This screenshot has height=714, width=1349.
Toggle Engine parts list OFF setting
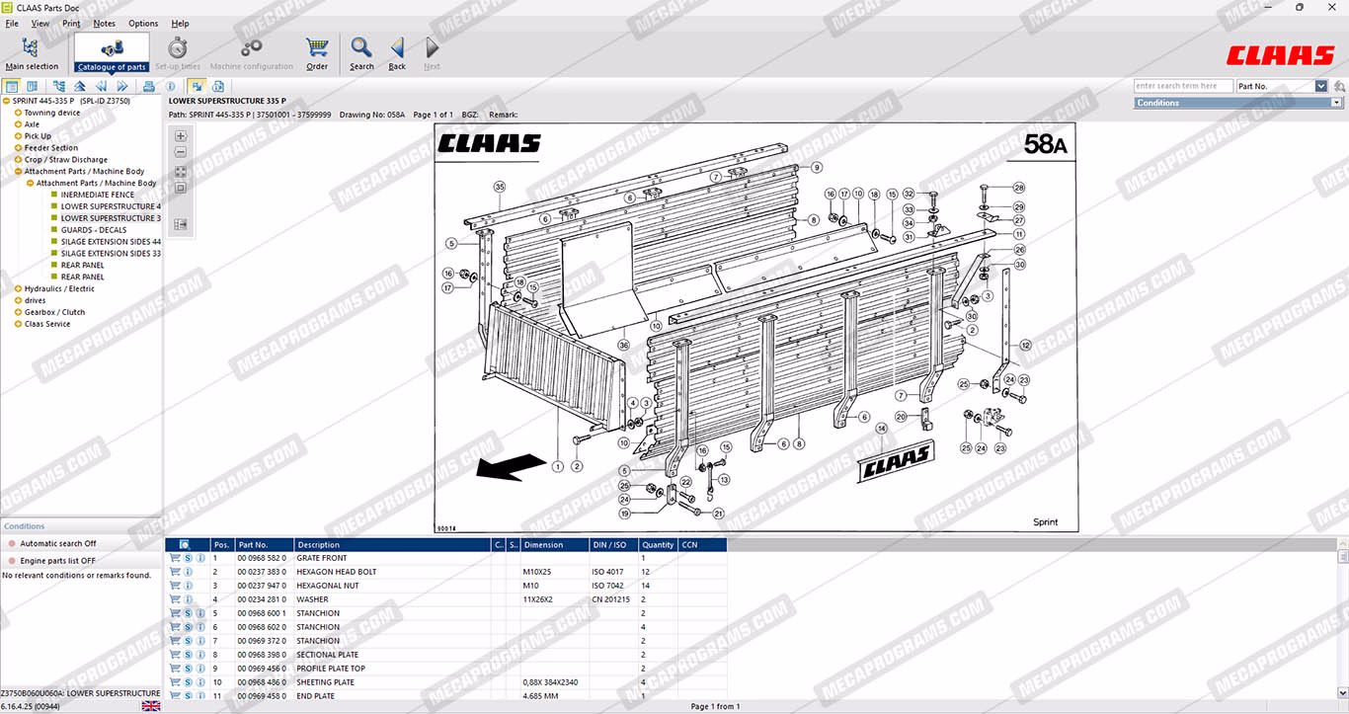point(58,561)
